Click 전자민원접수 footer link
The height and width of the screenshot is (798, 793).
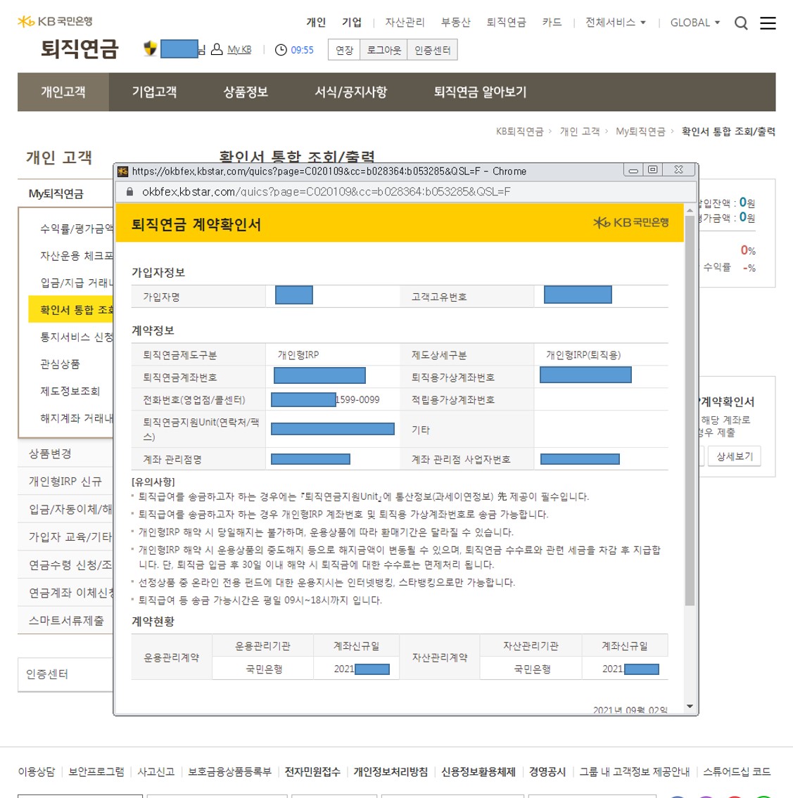(312, 771)
